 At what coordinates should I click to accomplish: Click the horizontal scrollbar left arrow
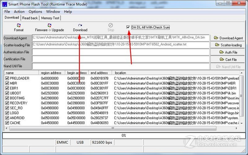[x=6, y=128]
